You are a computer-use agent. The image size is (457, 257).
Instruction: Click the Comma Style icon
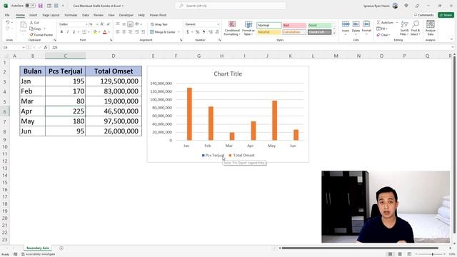pos(204,31)
